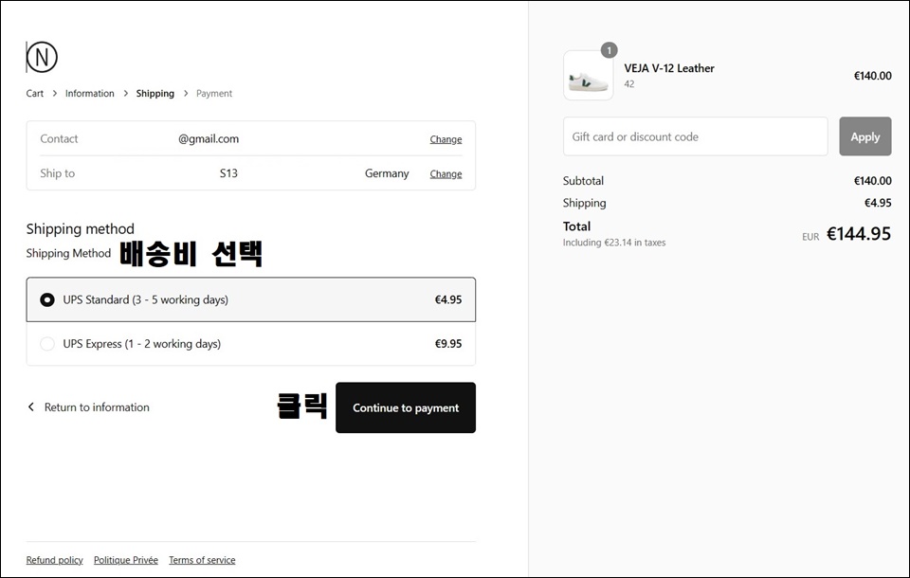Choose the UPS Express €9.95 option row

250,344
